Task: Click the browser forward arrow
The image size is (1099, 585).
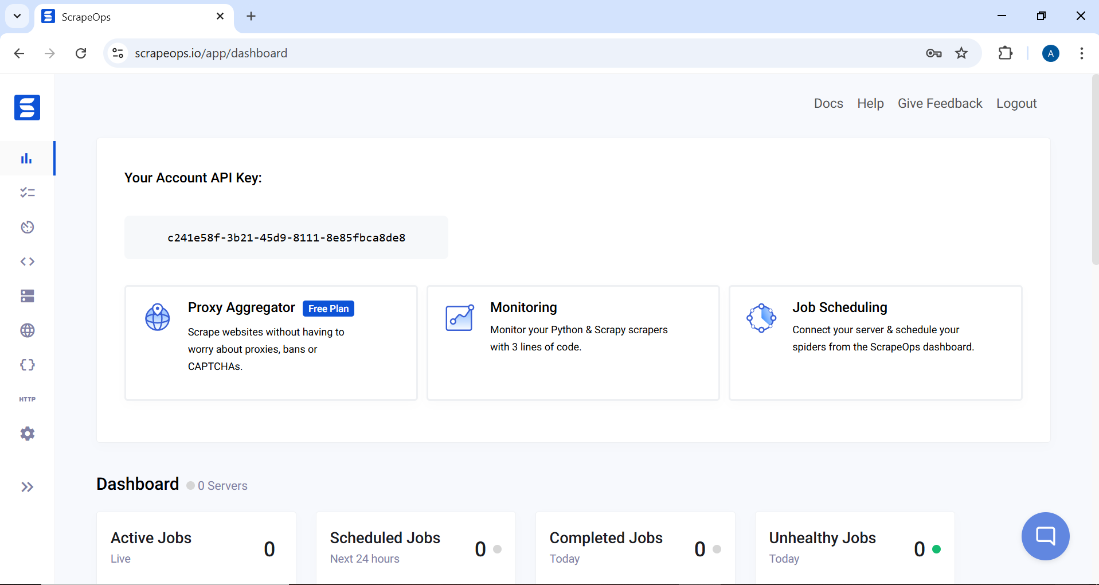Action: pyautogui.click(x=50, y=53)
